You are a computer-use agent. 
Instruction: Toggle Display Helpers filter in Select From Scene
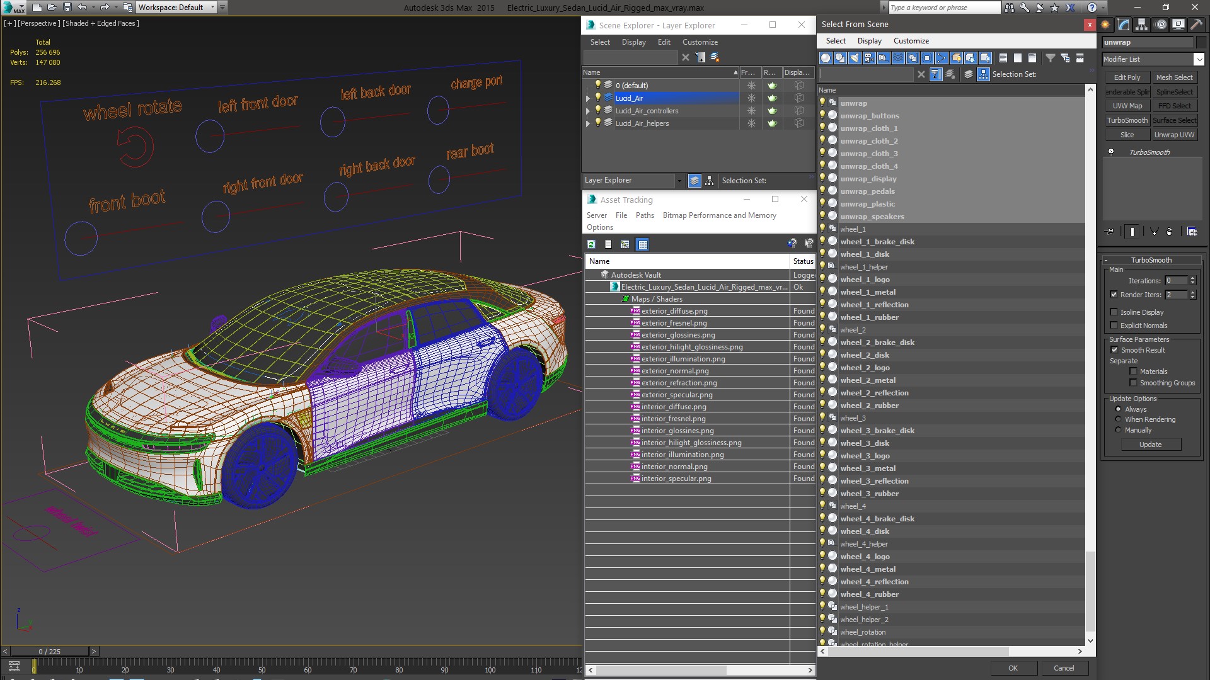click(x=884, y=58)
